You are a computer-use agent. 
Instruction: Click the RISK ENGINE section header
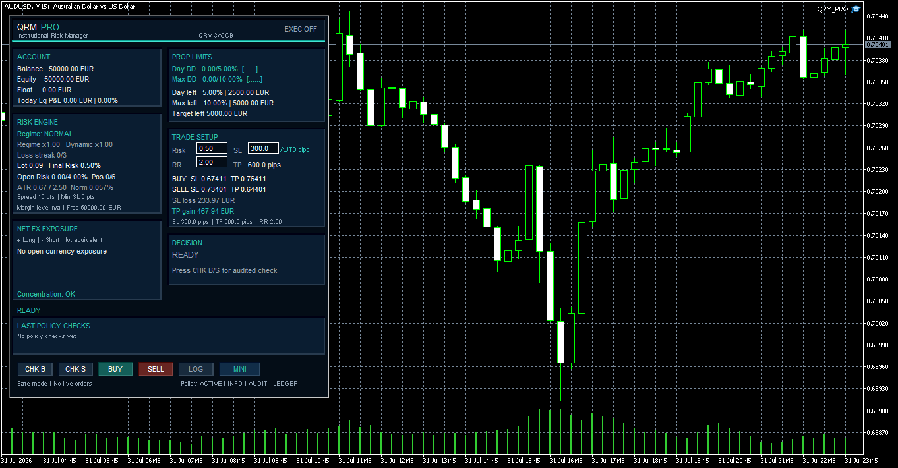pos(38,122)
